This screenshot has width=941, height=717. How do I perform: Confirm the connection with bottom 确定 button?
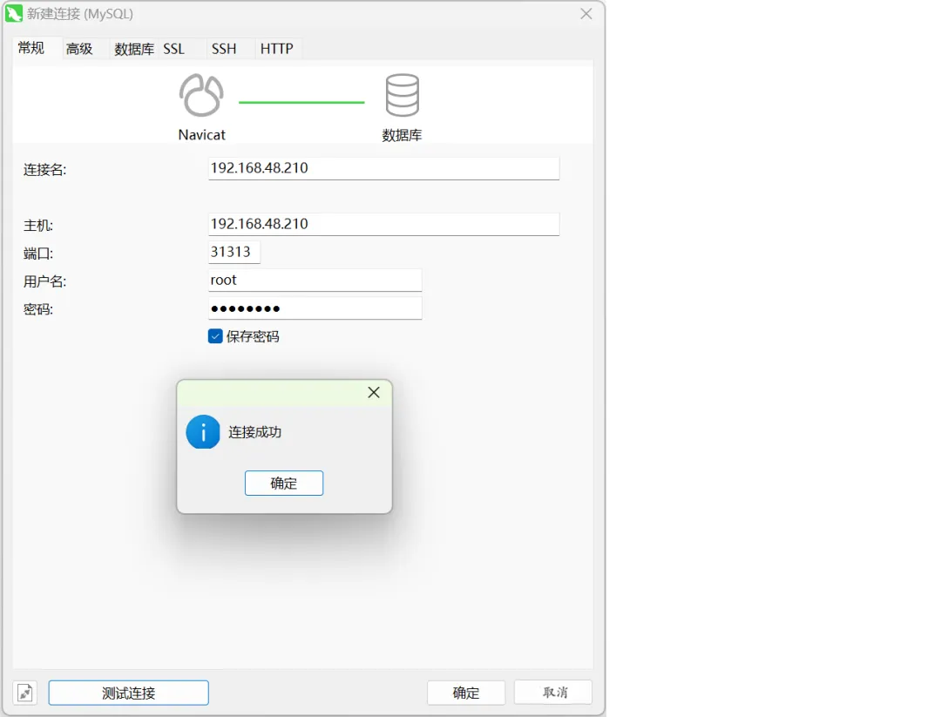466,693
